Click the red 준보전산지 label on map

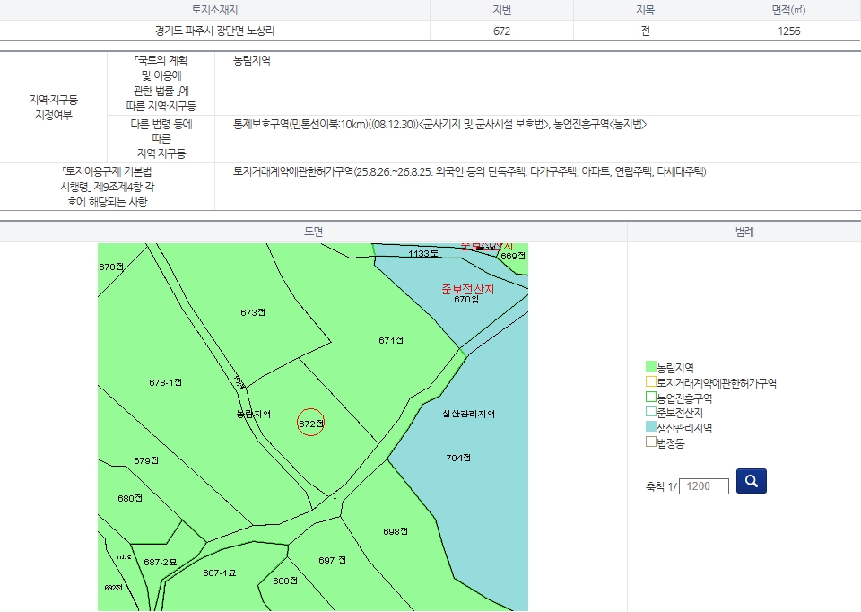point(467,289)
